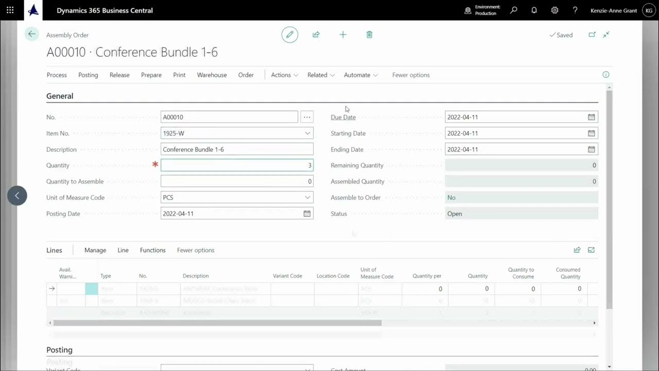The width and height of the screenshot is (659, 371).
Task: Expand the Item No. dropdown
Action: click(307, 133)
